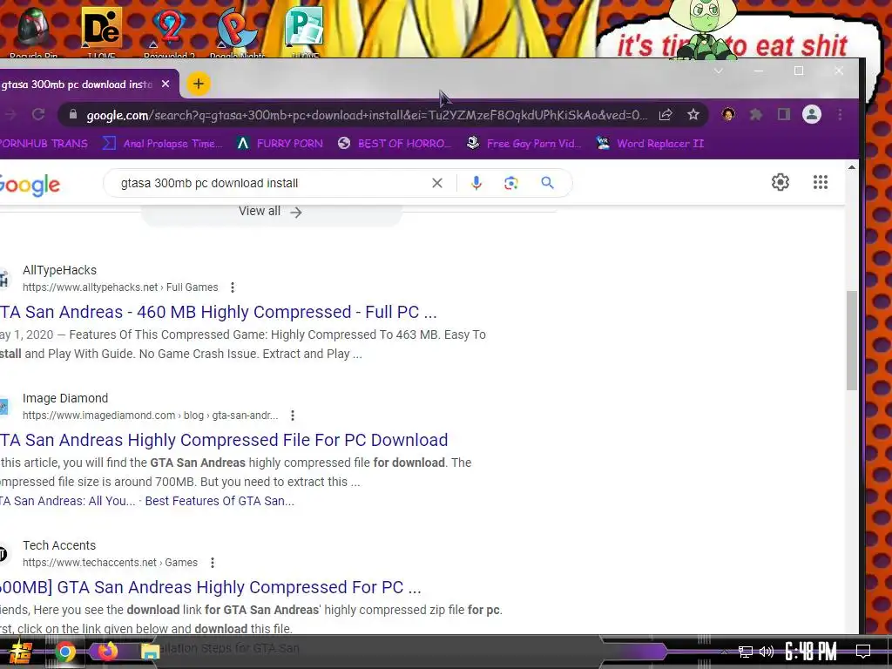Open the black-and-gold 'De' desktop shortcut
The image size is (892, 669).
tap(101, 31)
